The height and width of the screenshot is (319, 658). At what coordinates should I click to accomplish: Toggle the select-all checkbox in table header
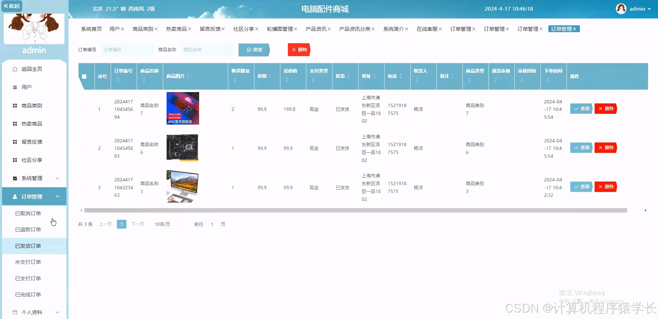(x=85, y=76)
